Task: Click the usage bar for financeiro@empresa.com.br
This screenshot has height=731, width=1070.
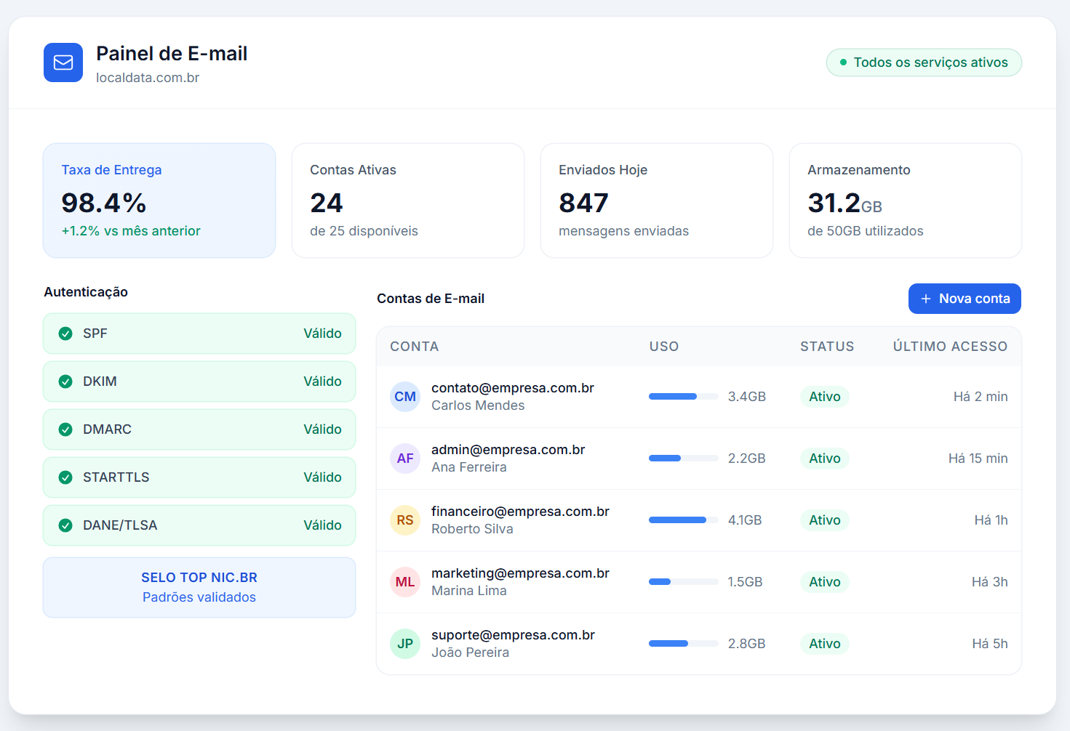Action: coord(678,520)
